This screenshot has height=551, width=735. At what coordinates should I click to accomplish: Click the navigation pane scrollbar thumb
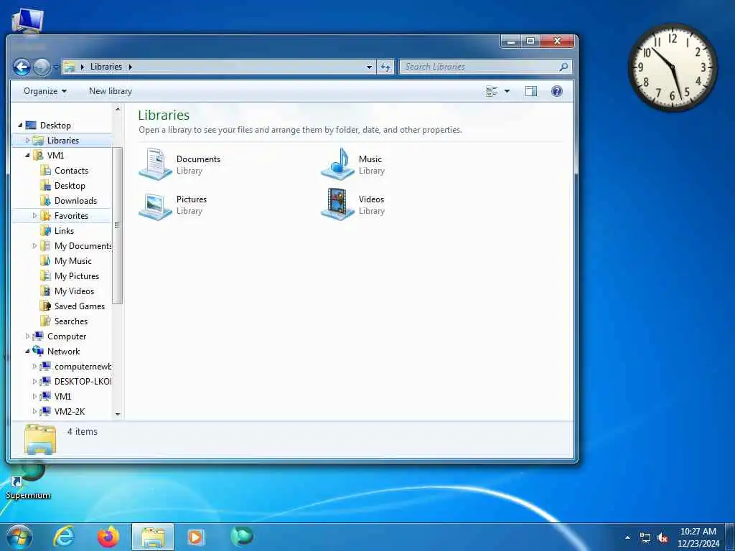pyautogui.click(x=117, y=225)
